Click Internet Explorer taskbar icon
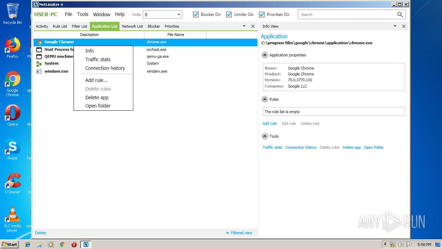 pyautogui.click(x=28, y=245)
